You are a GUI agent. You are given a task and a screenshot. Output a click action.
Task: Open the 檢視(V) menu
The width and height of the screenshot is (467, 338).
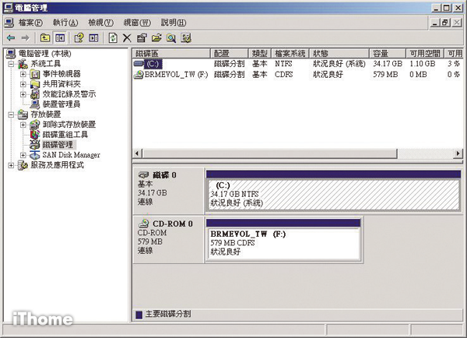100,23
